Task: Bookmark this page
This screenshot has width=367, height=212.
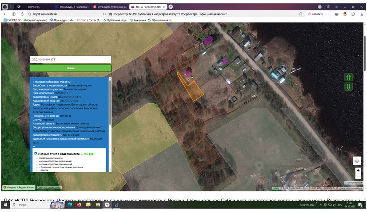Action: click(301, 14)
